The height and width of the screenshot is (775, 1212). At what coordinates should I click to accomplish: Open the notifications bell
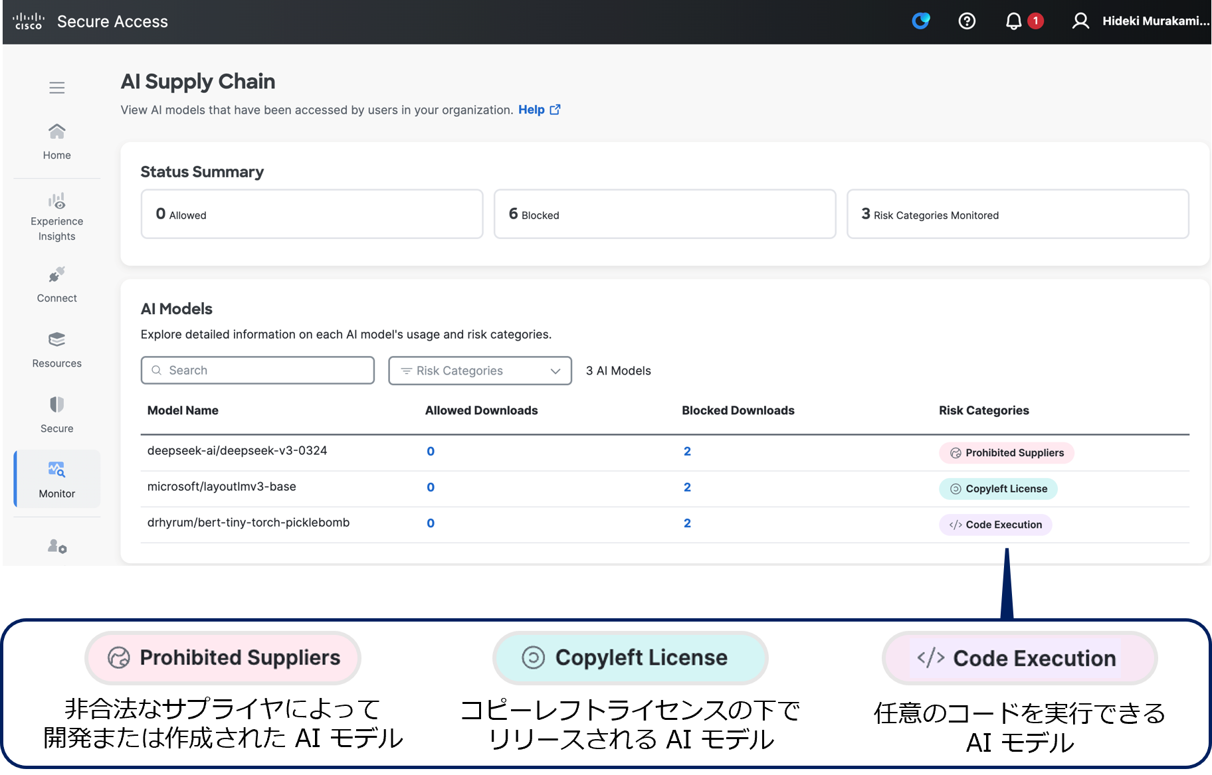pyautogui.click(x=1013, y=21)
